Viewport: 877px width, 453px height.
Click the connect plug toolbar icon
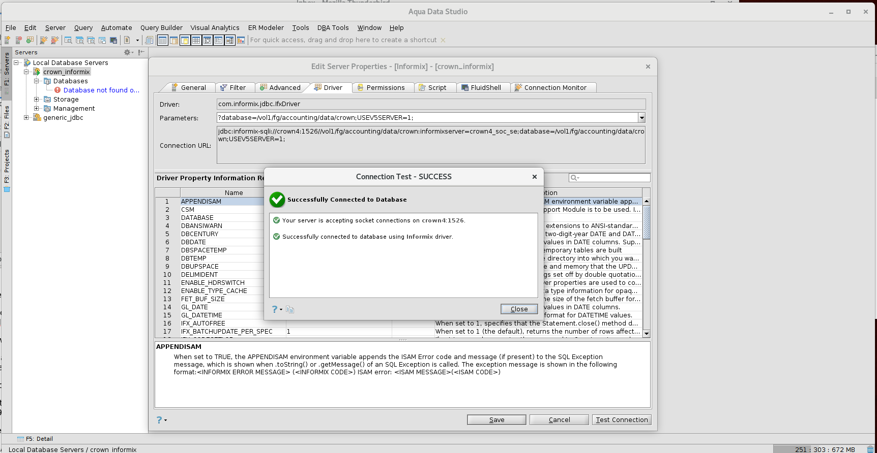(x=44, y=40)
